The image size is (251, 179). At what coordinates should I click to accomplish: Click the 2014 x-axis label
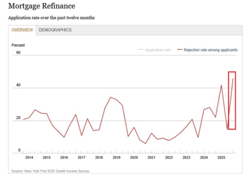pos(29,157)
